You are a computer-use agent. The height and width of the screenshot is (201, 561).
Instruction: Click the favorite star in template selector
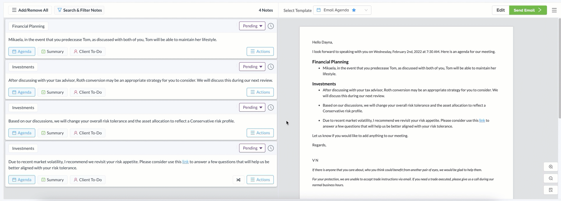(354, 10)
